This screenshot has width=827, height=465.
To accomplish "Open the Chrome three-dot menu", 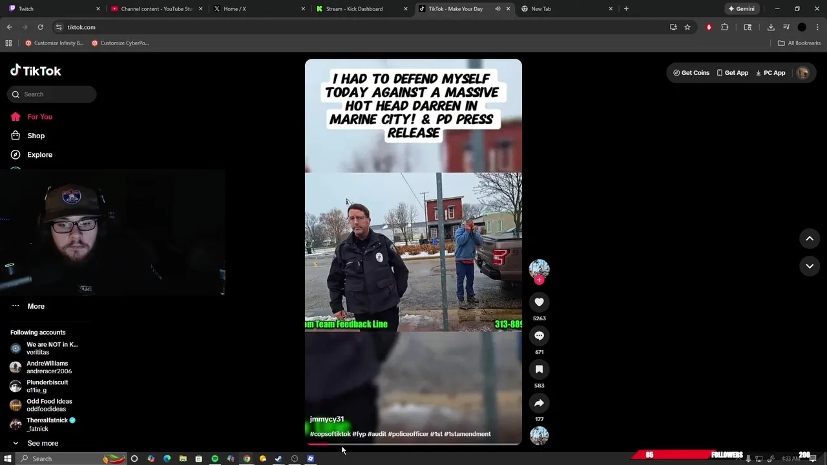I will (x=817, y=27).
